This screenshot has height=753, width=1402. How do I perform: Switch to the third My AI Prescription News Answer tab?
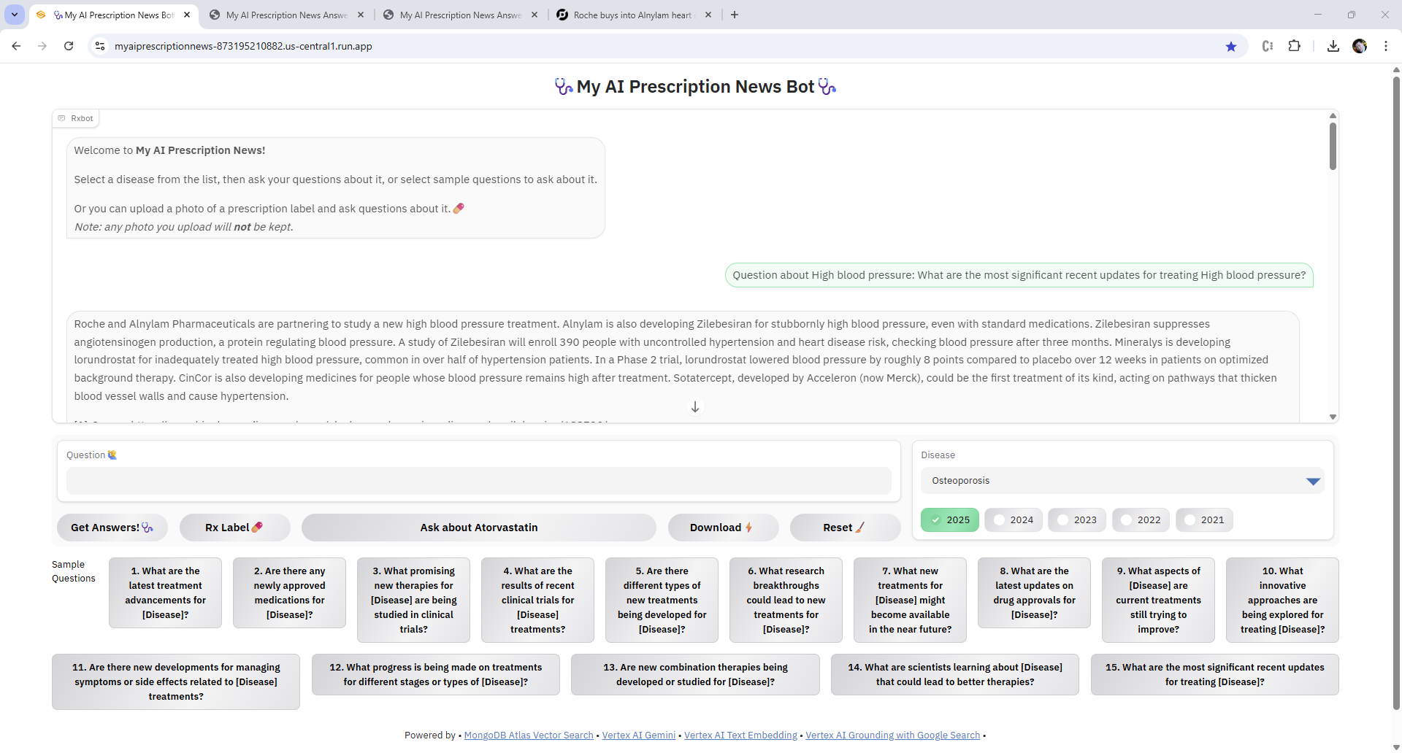coord(461,15)
